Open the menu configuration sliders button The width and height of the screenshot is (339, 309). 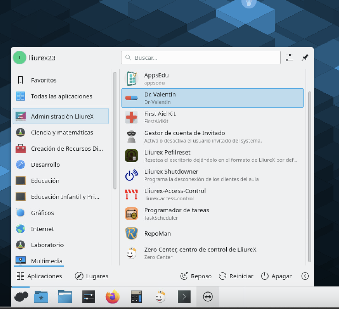click(x=289, y=58)
